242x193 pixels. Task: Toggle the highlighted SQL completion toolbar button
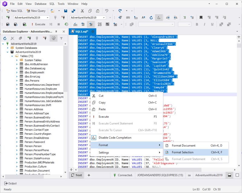(x=159, y=18)
